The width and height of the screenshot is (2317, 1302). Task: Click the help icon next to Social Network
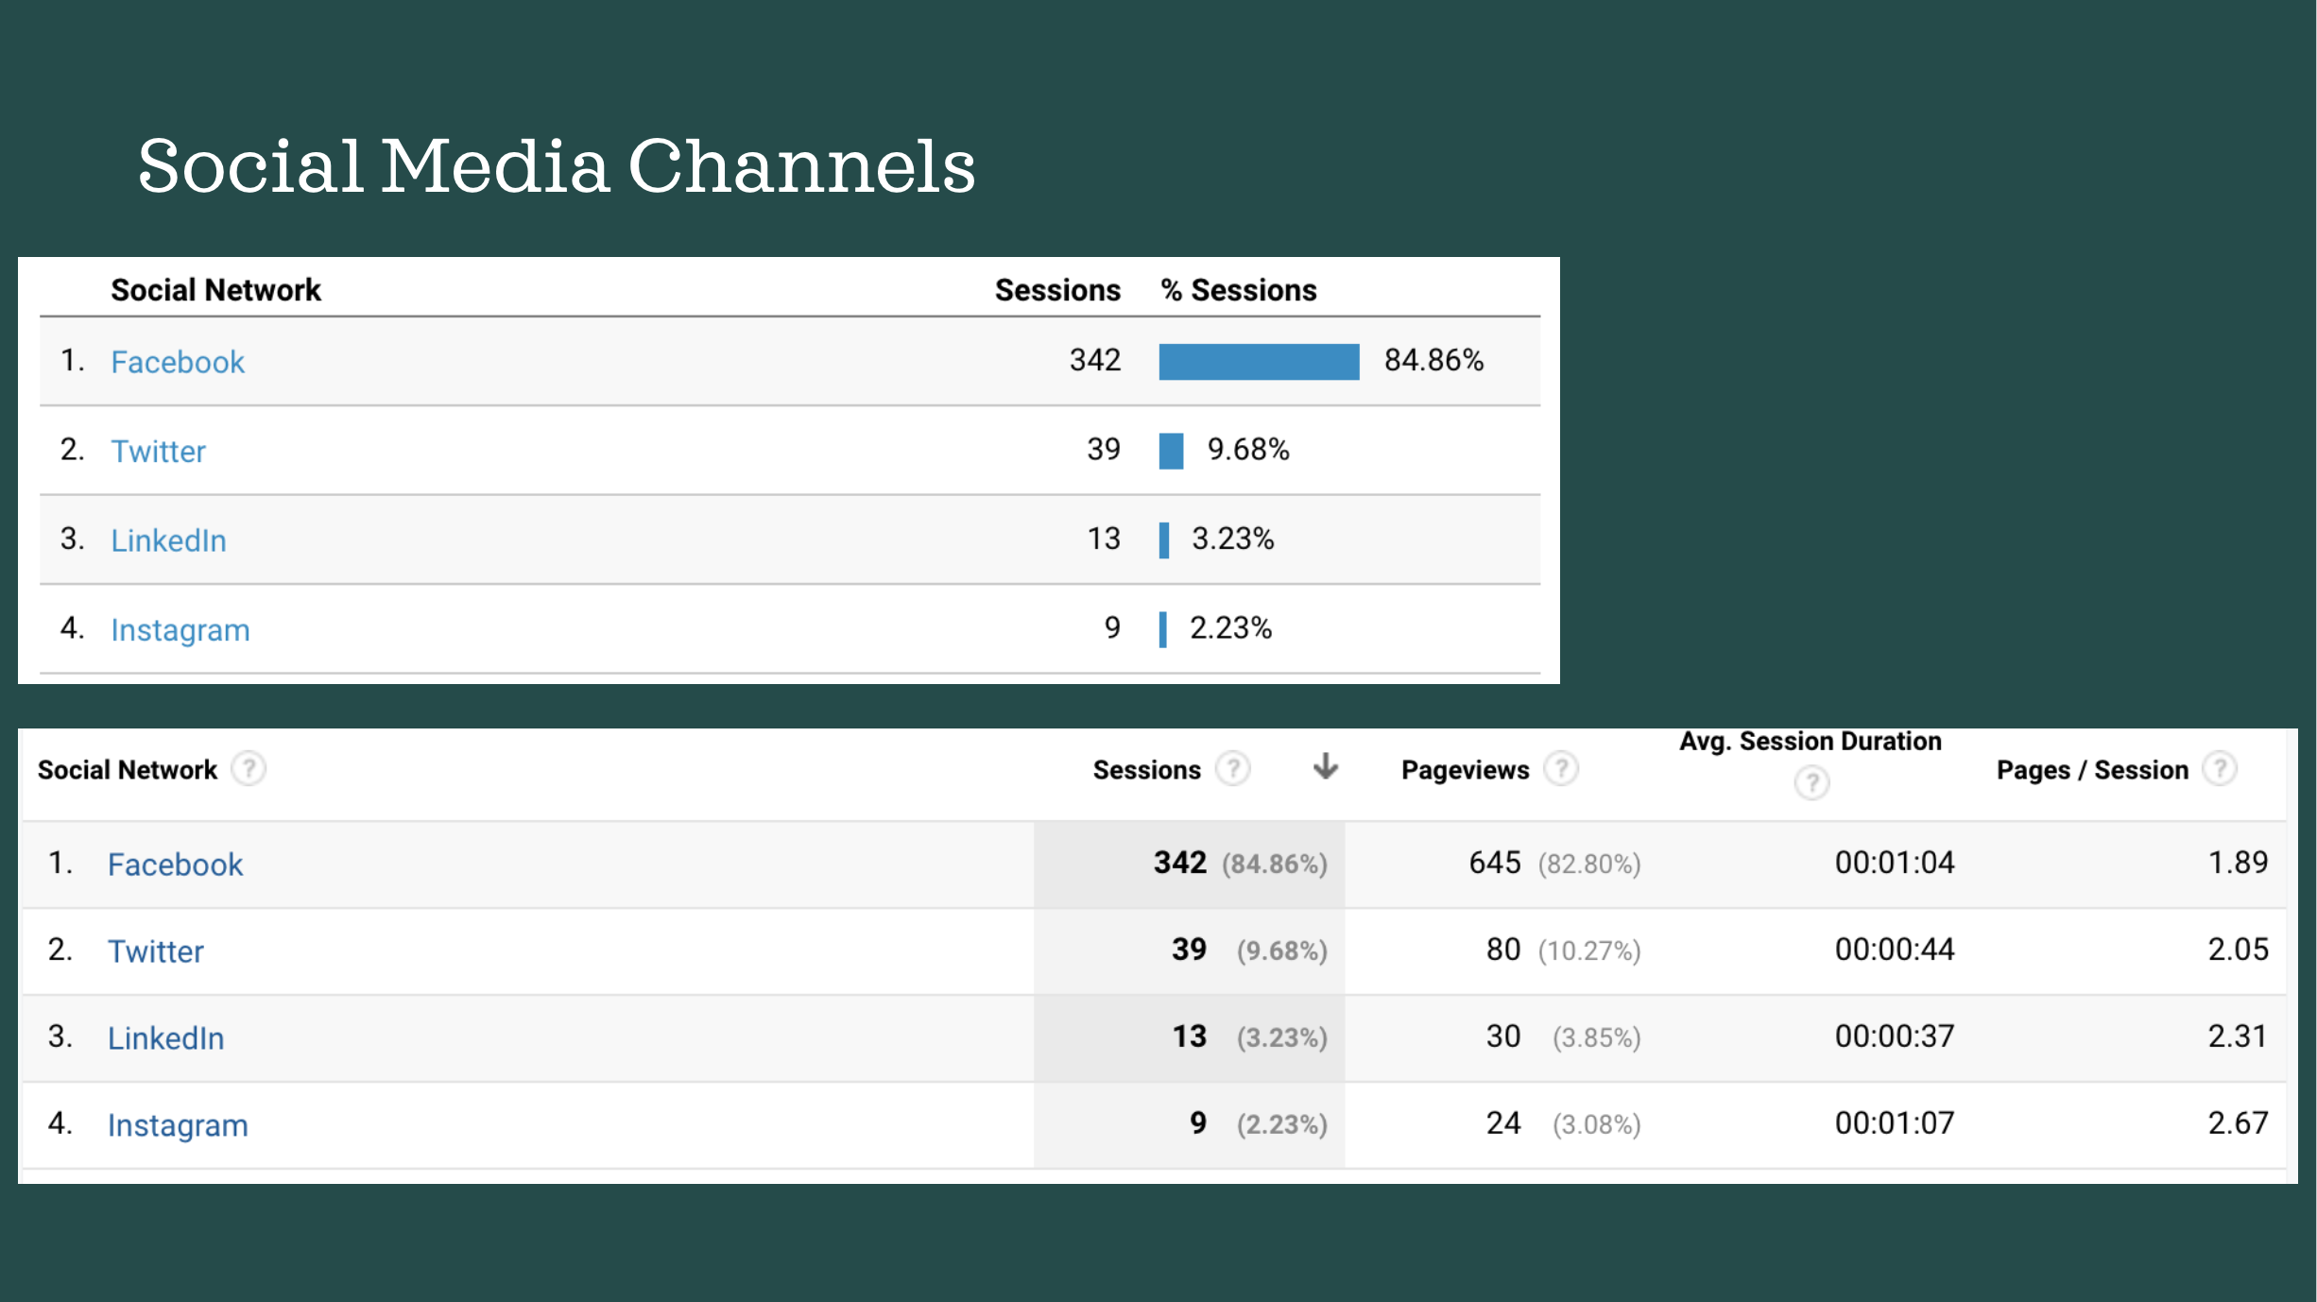pos(249,769)
